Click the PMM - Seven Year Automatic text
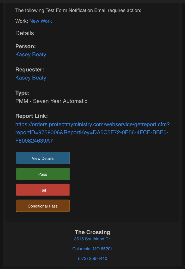 51,101
